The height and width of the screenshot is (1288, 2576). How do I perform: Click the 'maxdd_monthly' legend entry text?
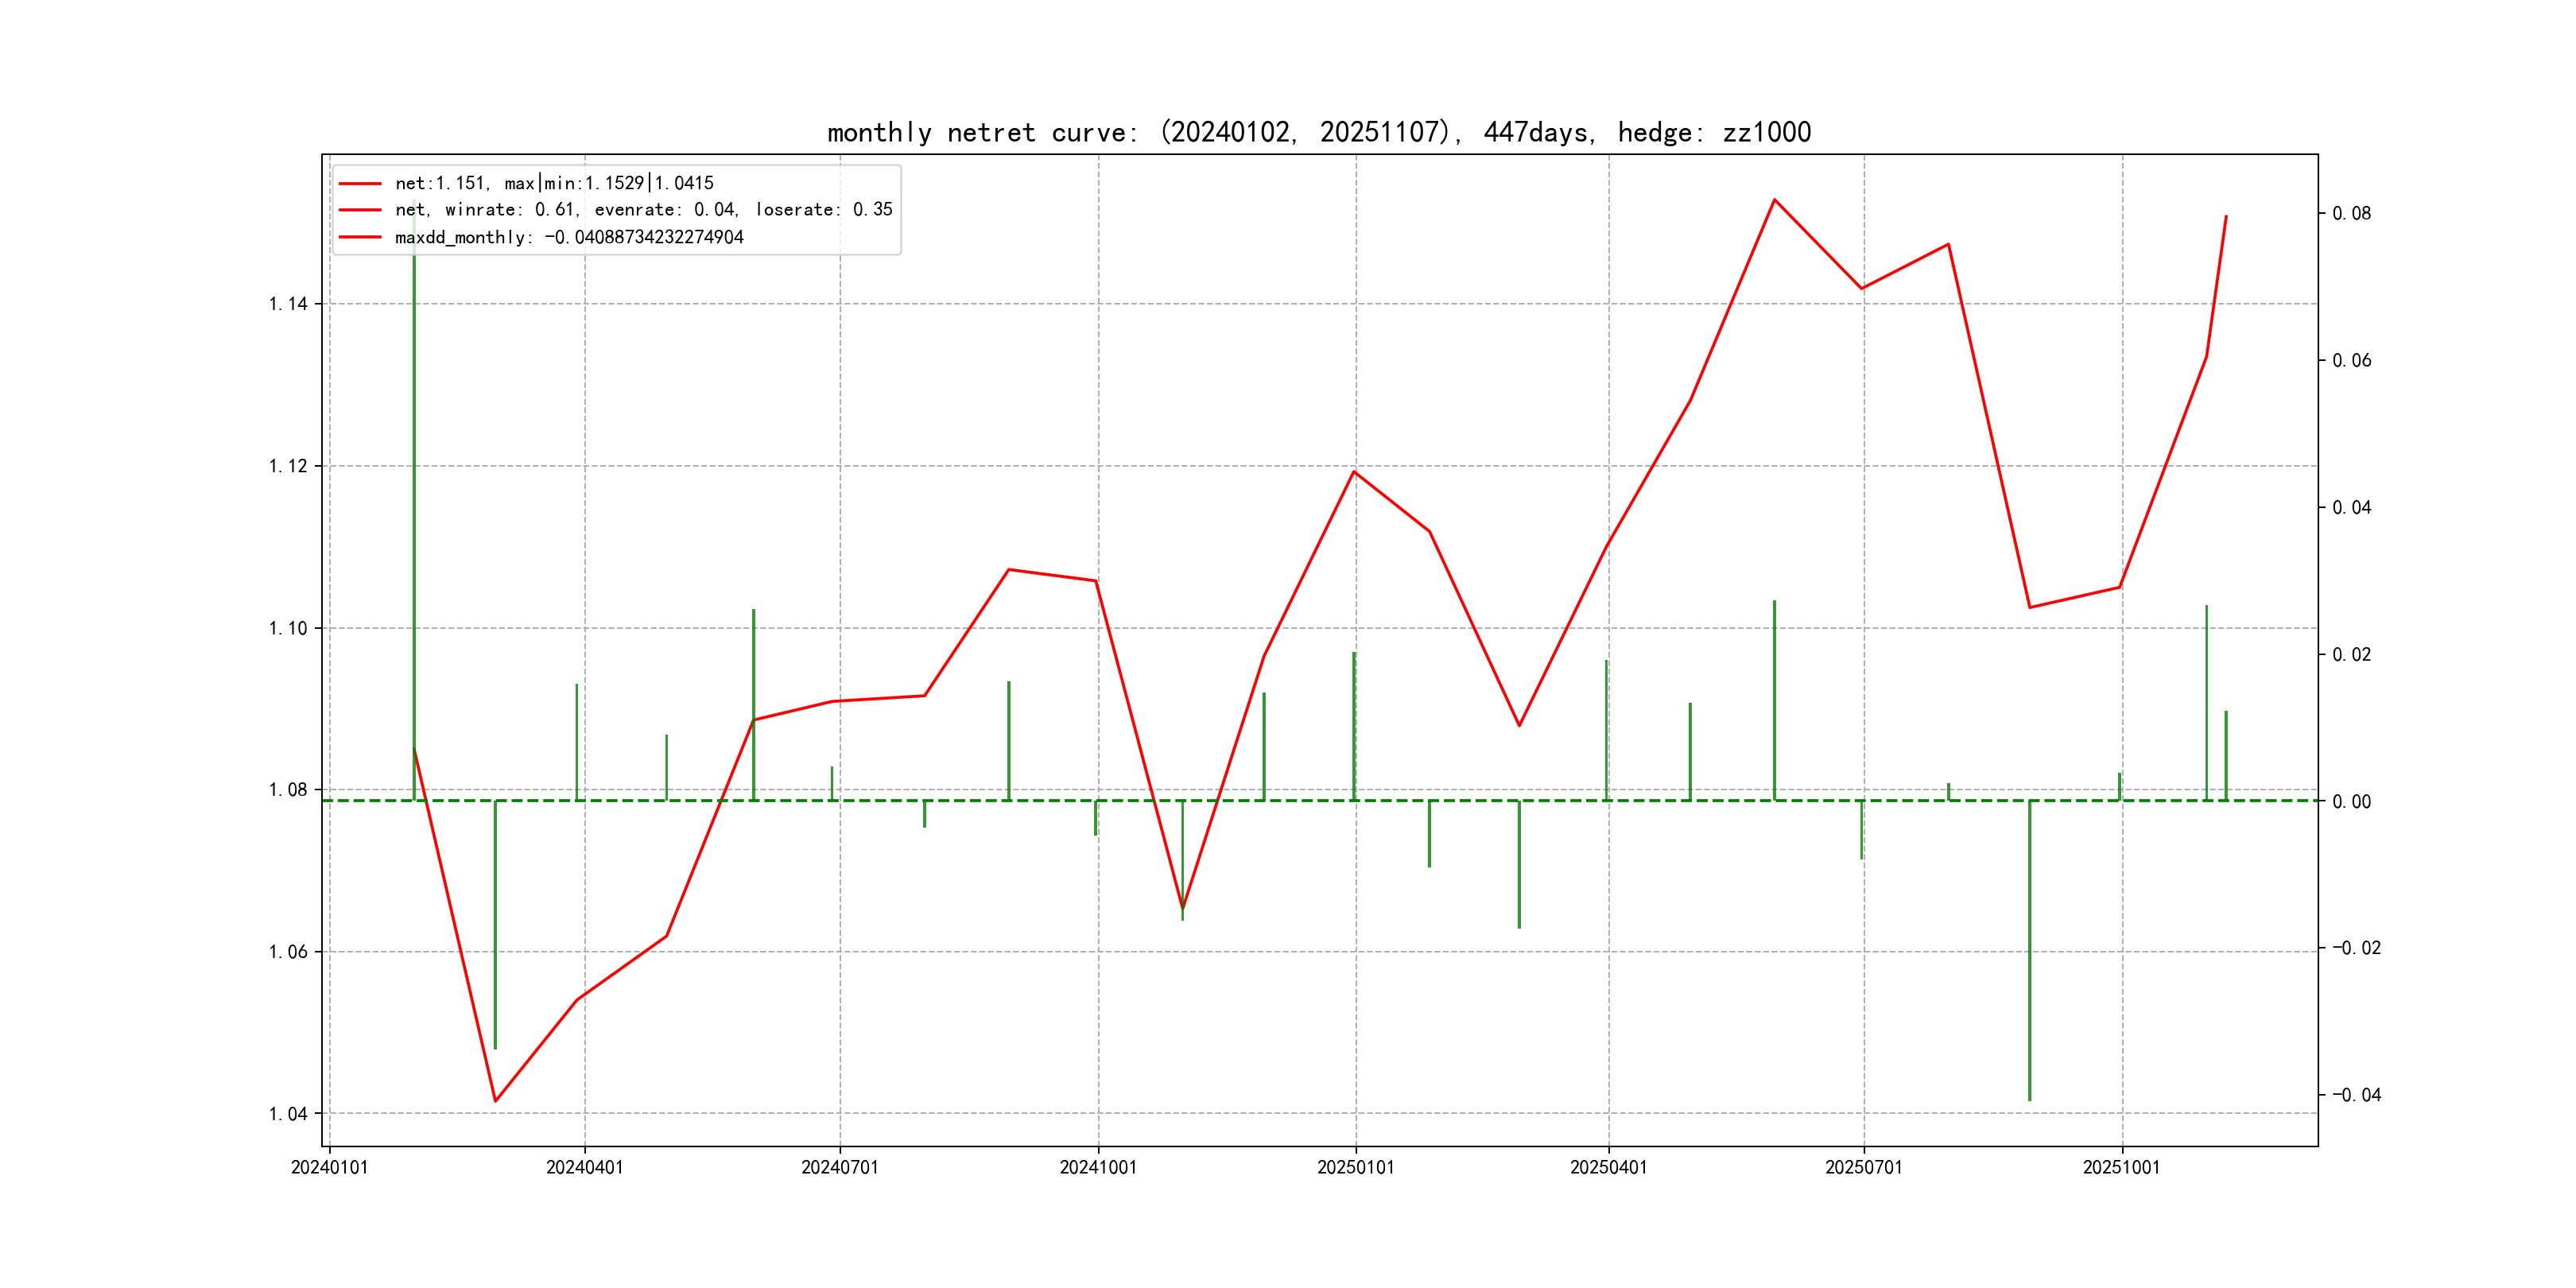(569, 237)
